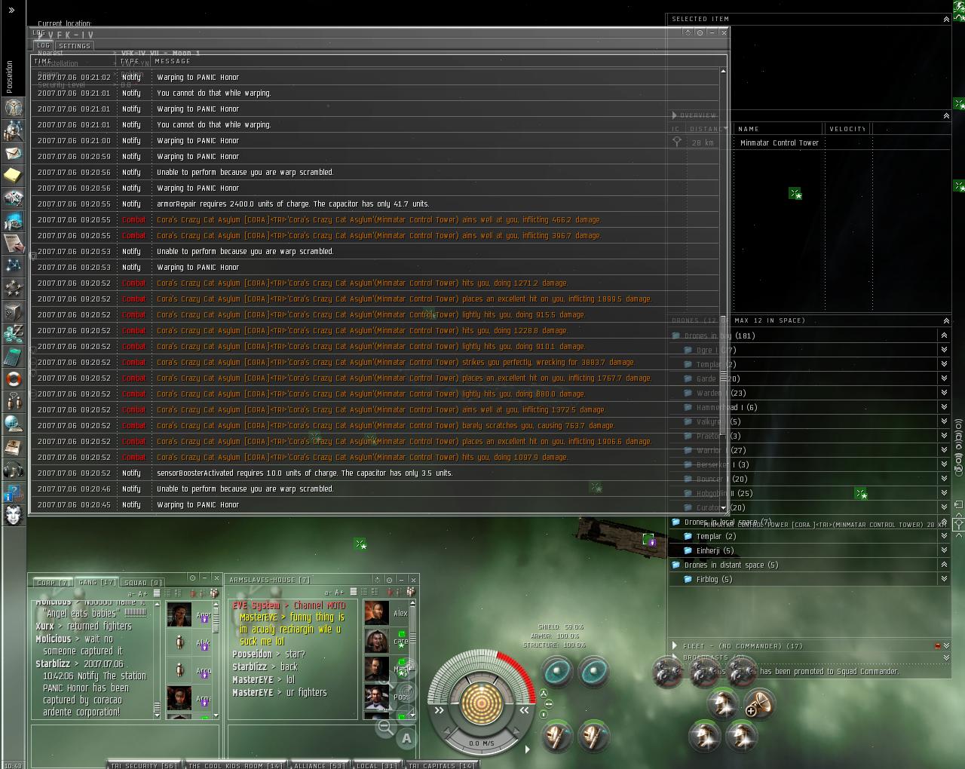Viewport: 965px width, 769px height.
Task: Open the TRI Capitals [14] channel
Action: coord(441,764)
